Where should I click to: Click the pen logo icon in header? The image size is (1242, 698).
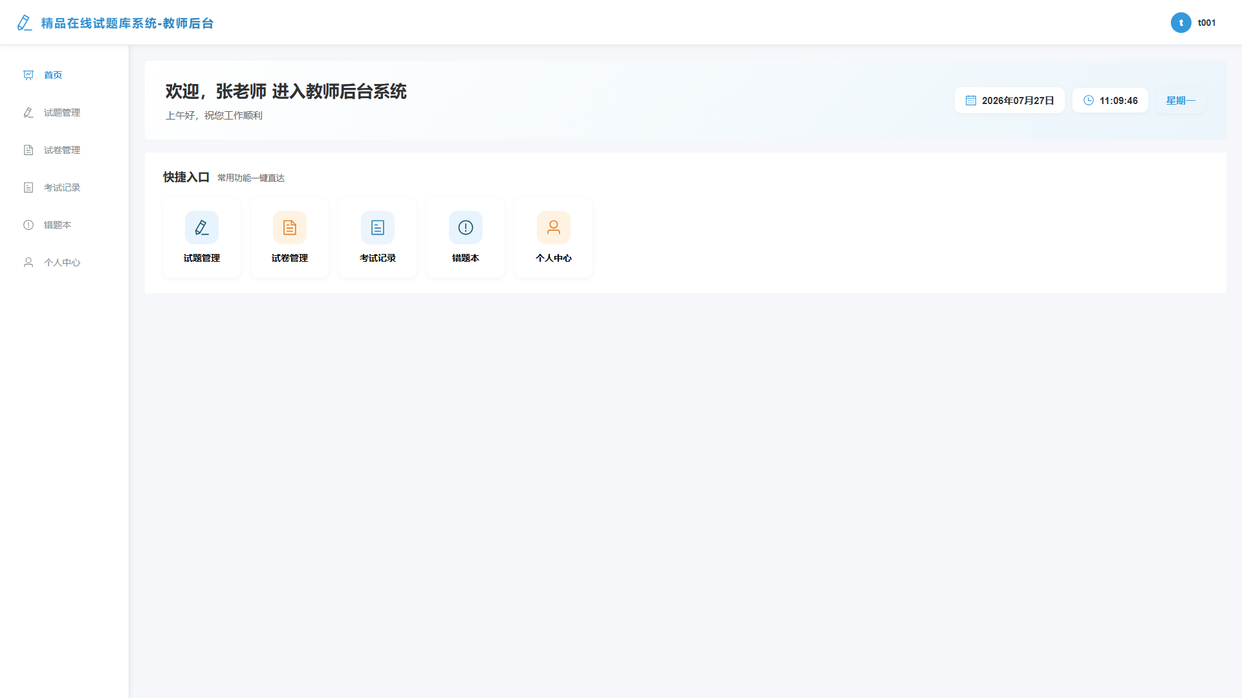tap(25, 23)
